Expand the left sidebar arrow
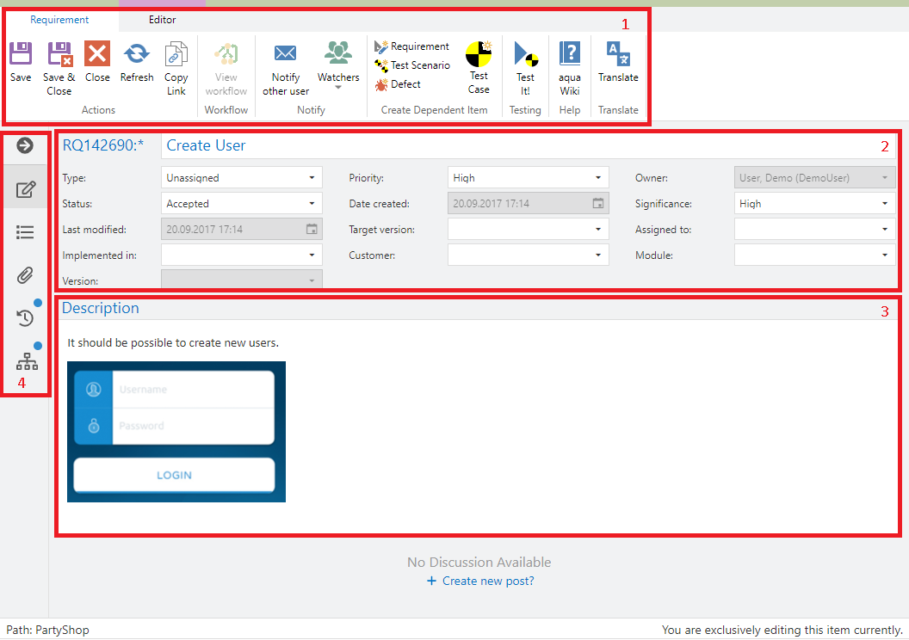This screenshot has width=909, height=640. [25, 145]
